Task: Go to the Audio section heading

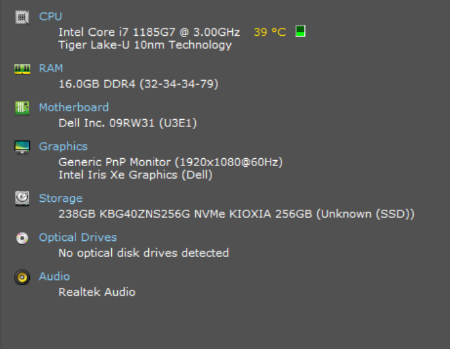Action: pos(54,277)
